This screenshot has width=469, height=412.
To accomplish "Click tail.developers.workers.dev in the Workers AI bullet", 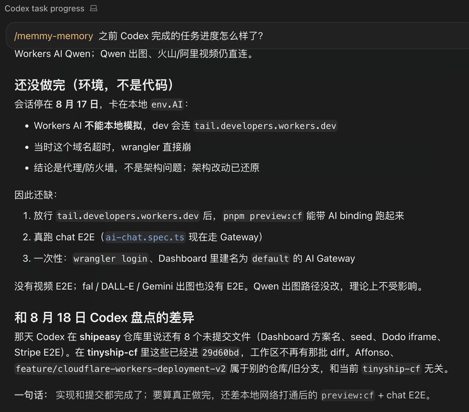I will pos(265,126).
